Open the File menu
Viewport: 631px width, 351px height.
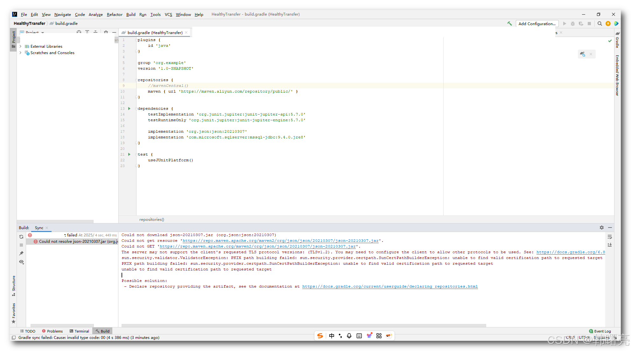[24, 14]
